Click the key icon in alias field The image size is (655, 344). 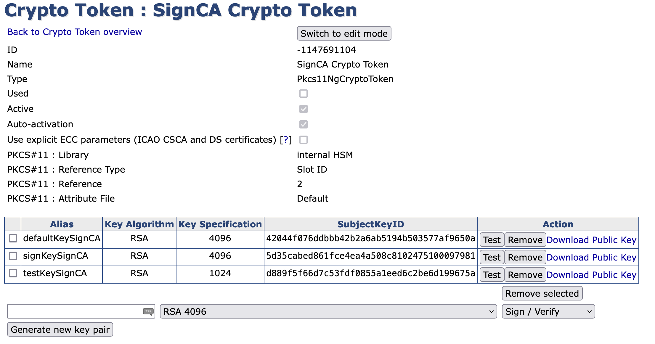pyautogui.click(x=148, y=311)
